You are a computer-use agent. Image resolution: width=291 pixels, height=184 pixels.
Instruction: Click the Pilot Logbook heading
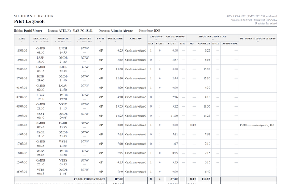[29, 22]
